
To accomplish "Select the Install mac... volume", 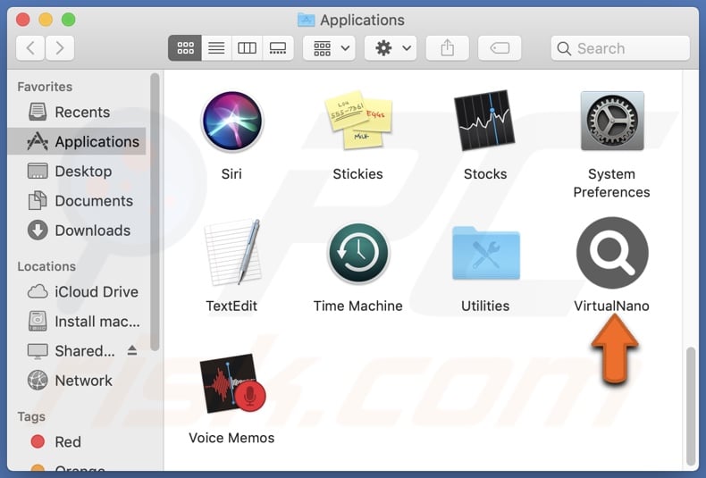I will (77, 322).
